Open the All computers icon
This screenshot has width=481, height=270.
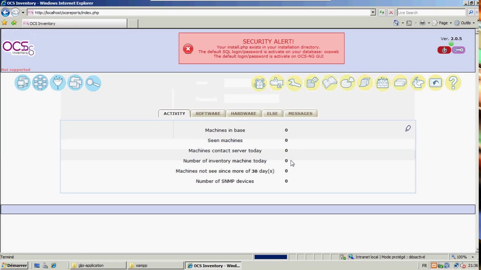[x=23, y=83]
